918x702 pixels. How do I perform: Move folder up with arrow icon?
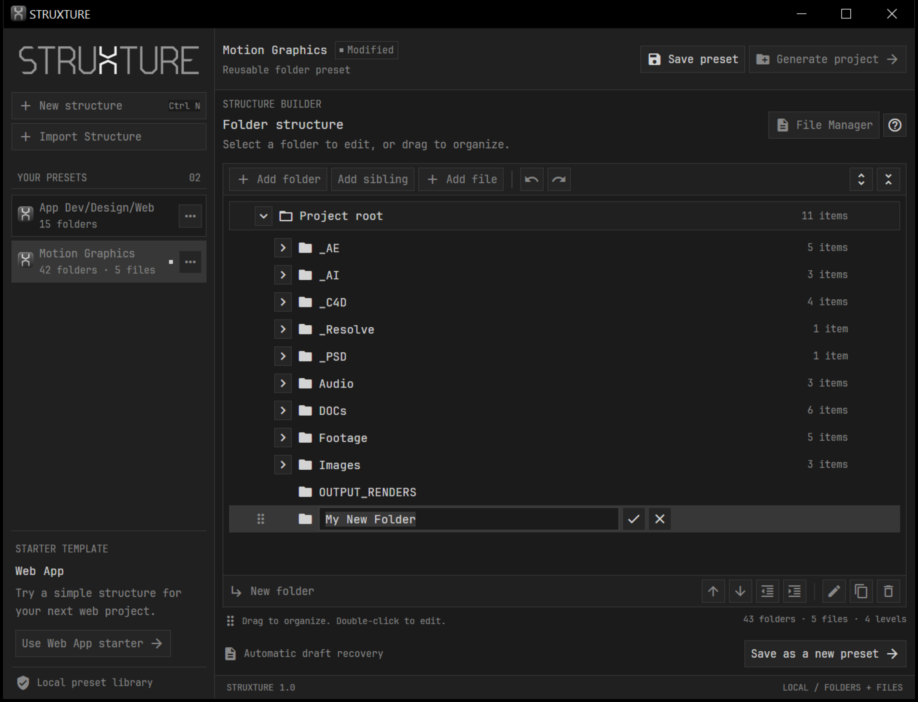[x=713, y=591]
